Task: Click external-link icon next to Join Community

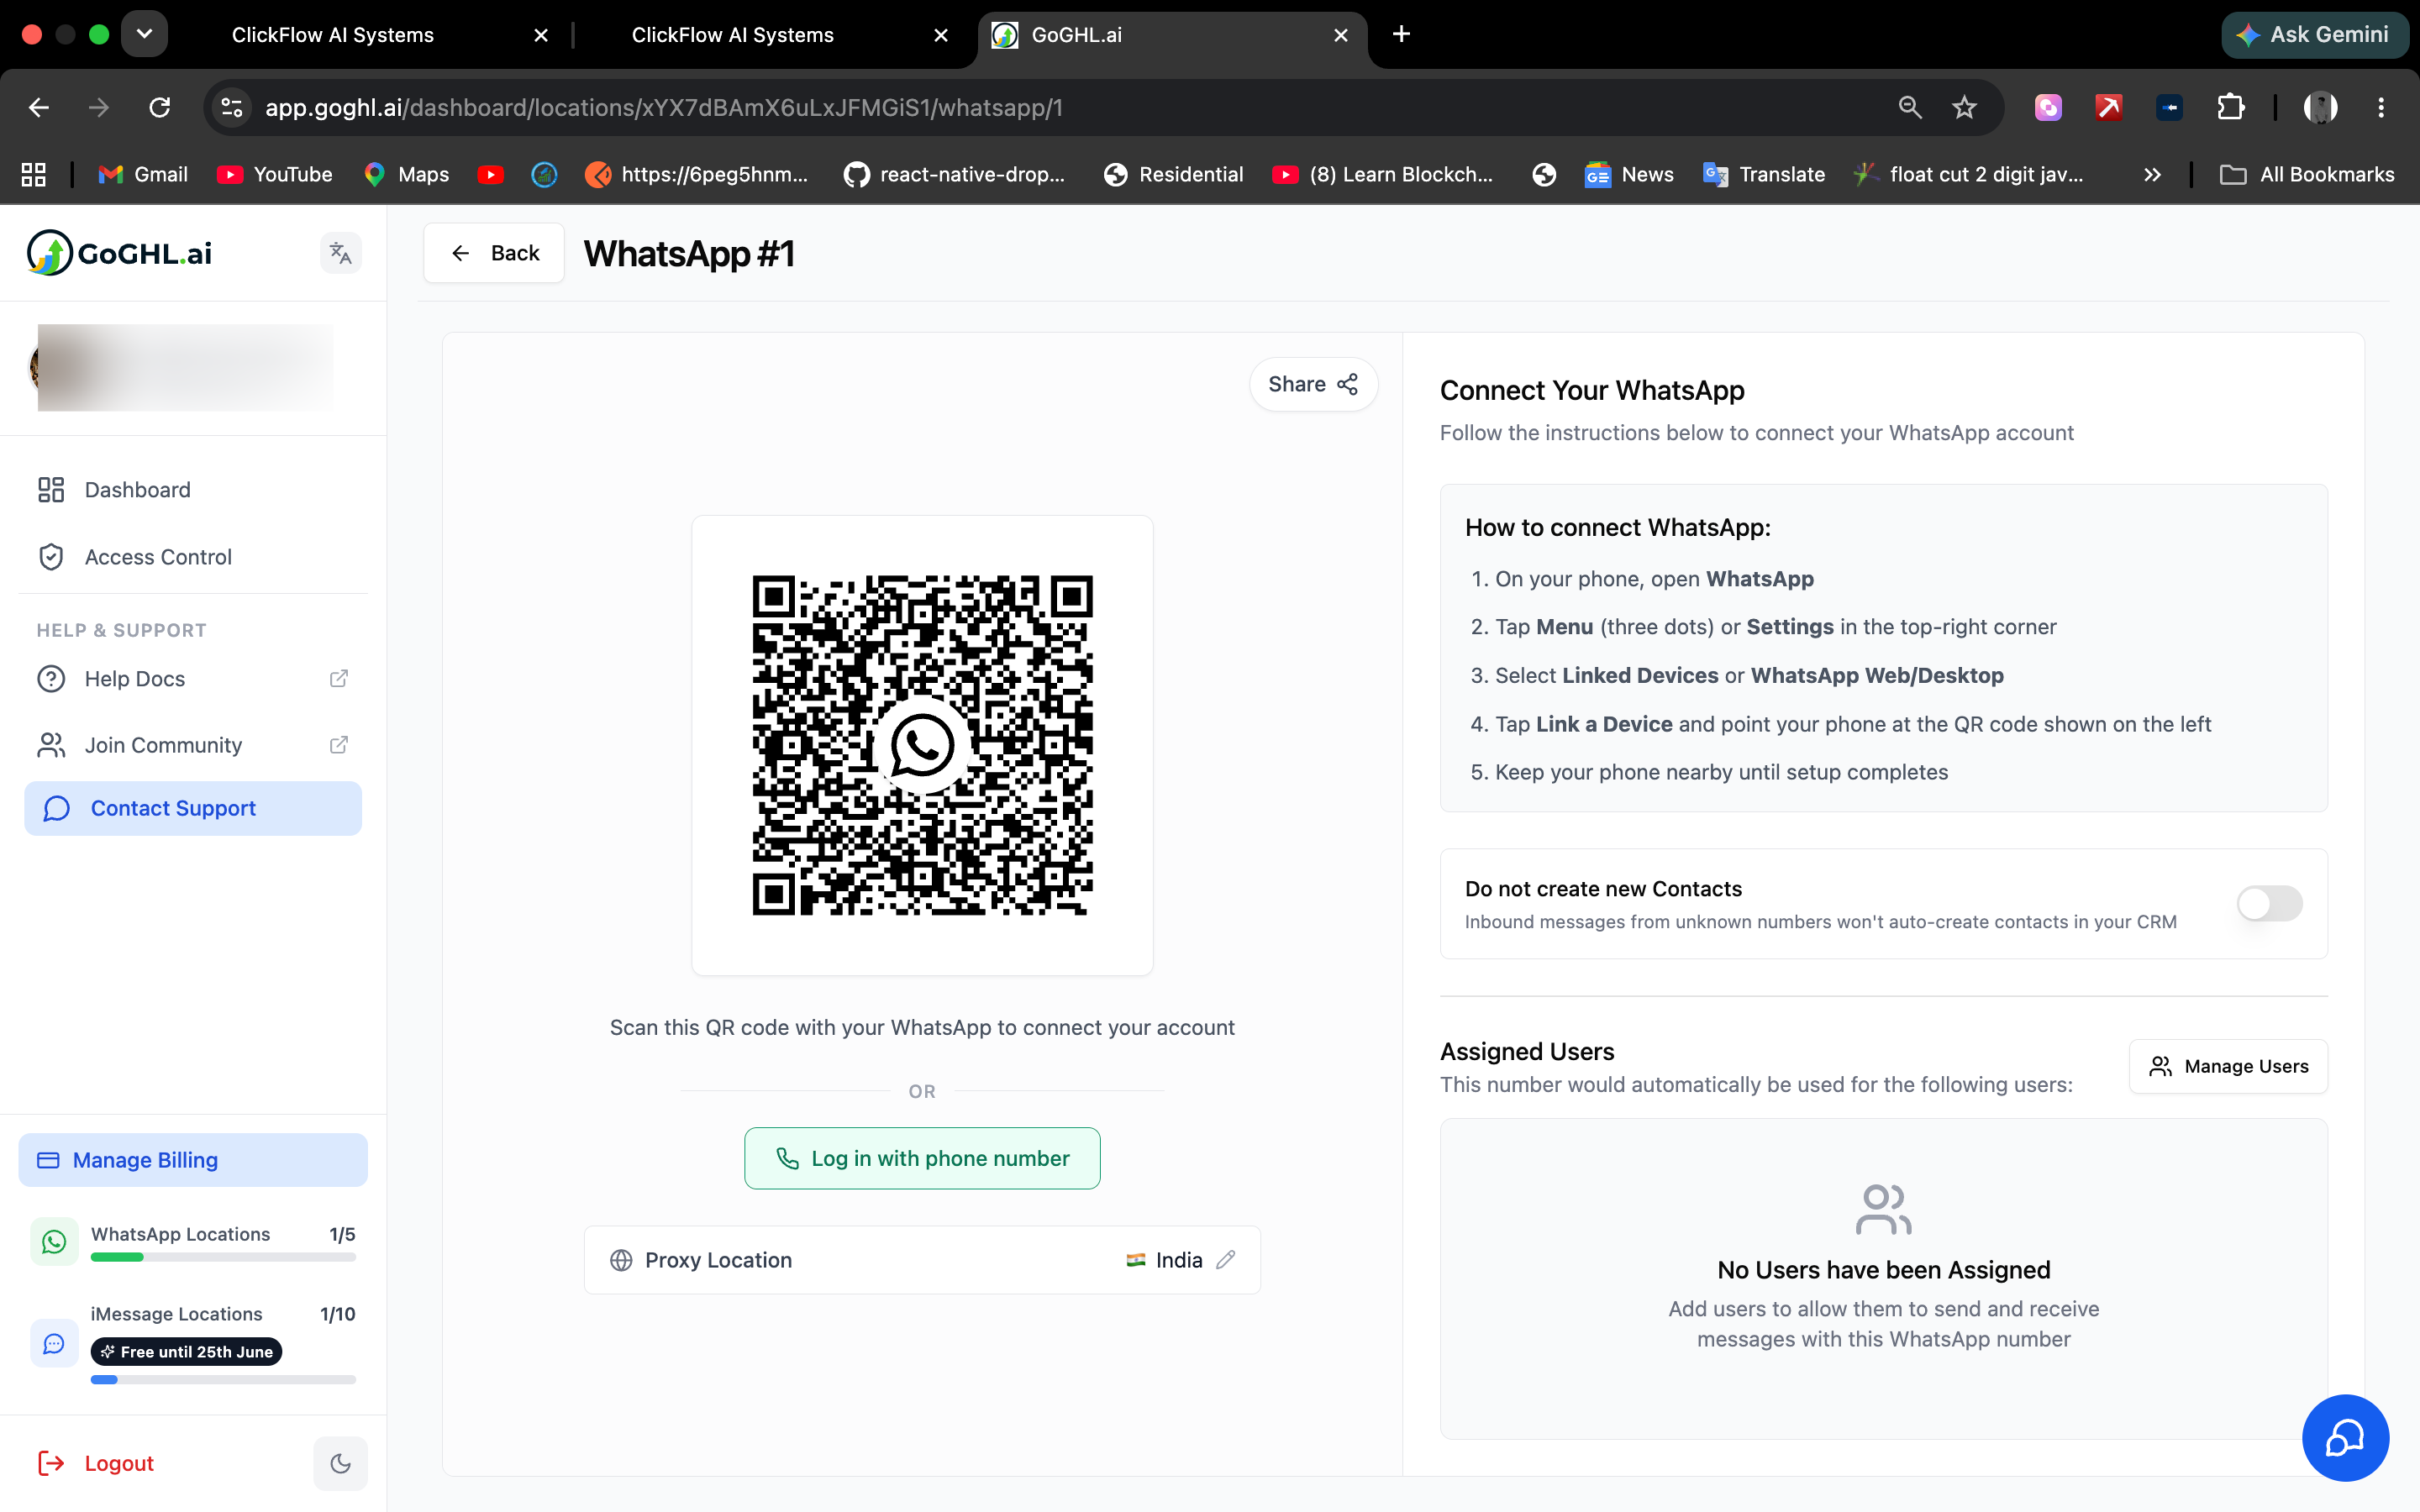Action: tap(339, 745)
